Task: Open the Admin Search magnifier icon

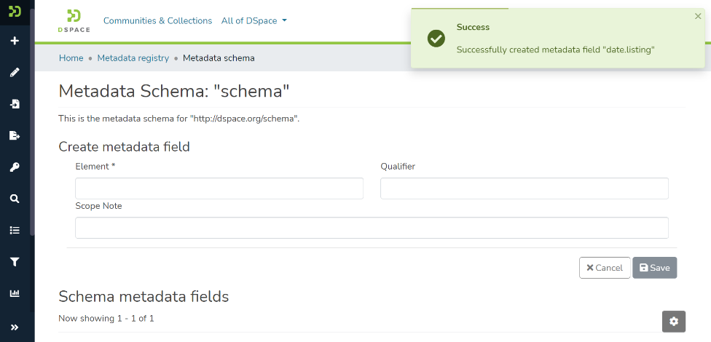Action: (x=15, y=199)
